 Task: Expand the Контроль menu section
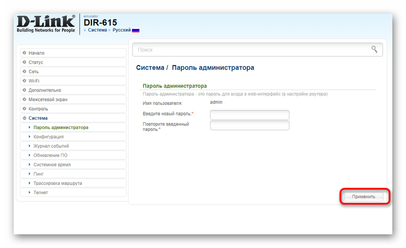point(73,109)
